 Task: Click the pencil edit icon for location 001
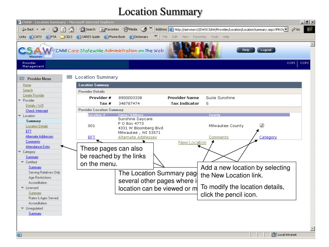click(x=262, y=125)
